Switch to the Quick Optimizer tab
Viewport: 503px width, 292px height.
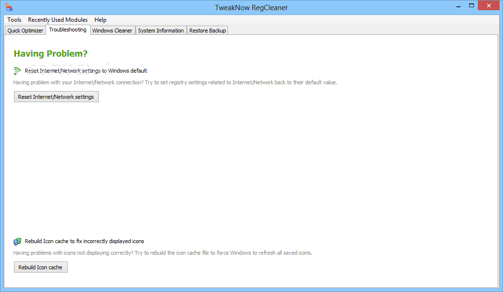(x=25, y=31)
